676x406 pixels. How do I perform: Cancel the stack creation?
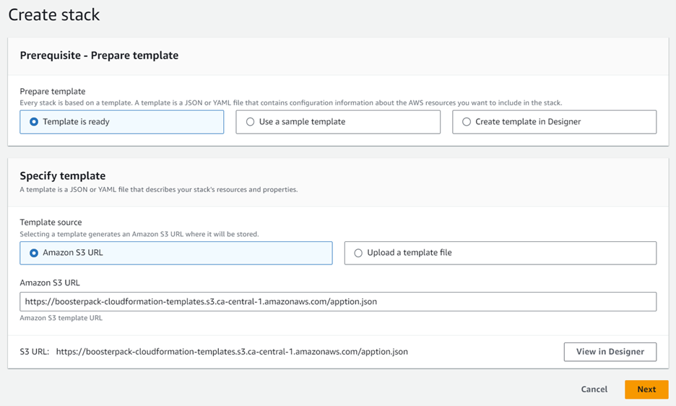tap(594, 389)
